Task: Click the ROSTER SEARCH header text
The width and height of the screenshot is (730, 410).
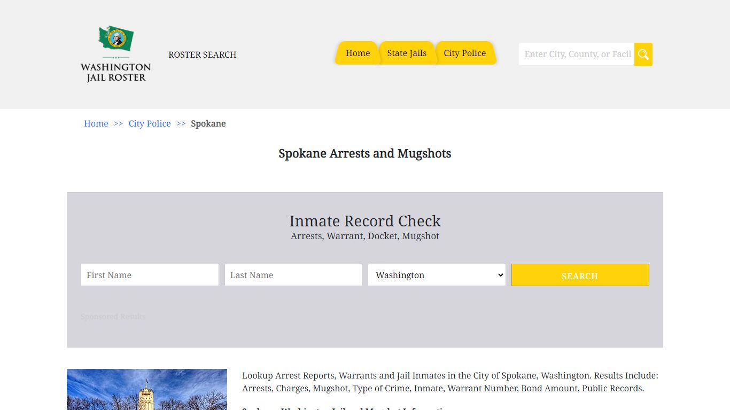Action: tap(202, 54)
